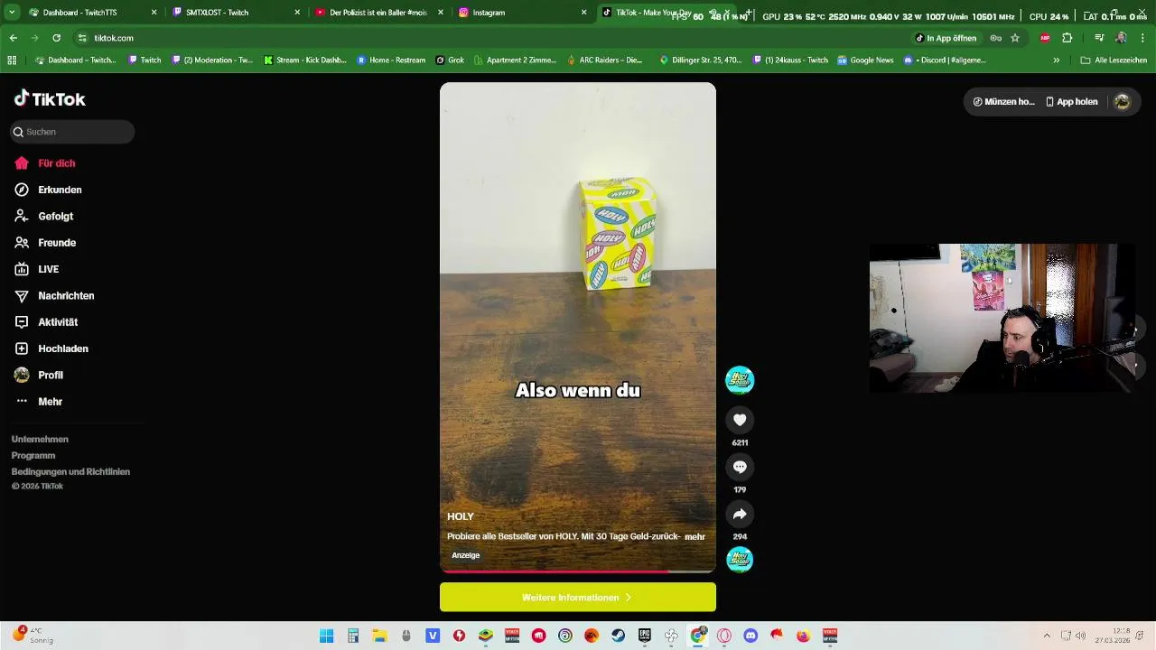Viewport: 1156px width, 650px height.
Task: Open the LIVE section
Action: 37,269
